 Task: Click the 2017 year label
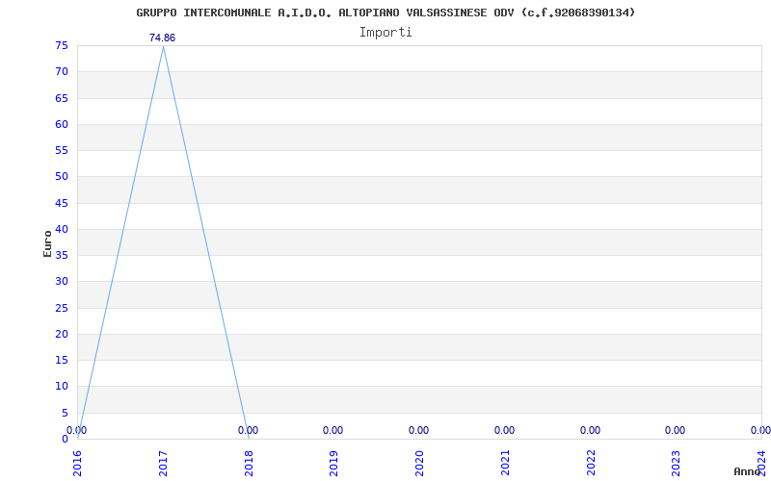click(x=163, y=464)
